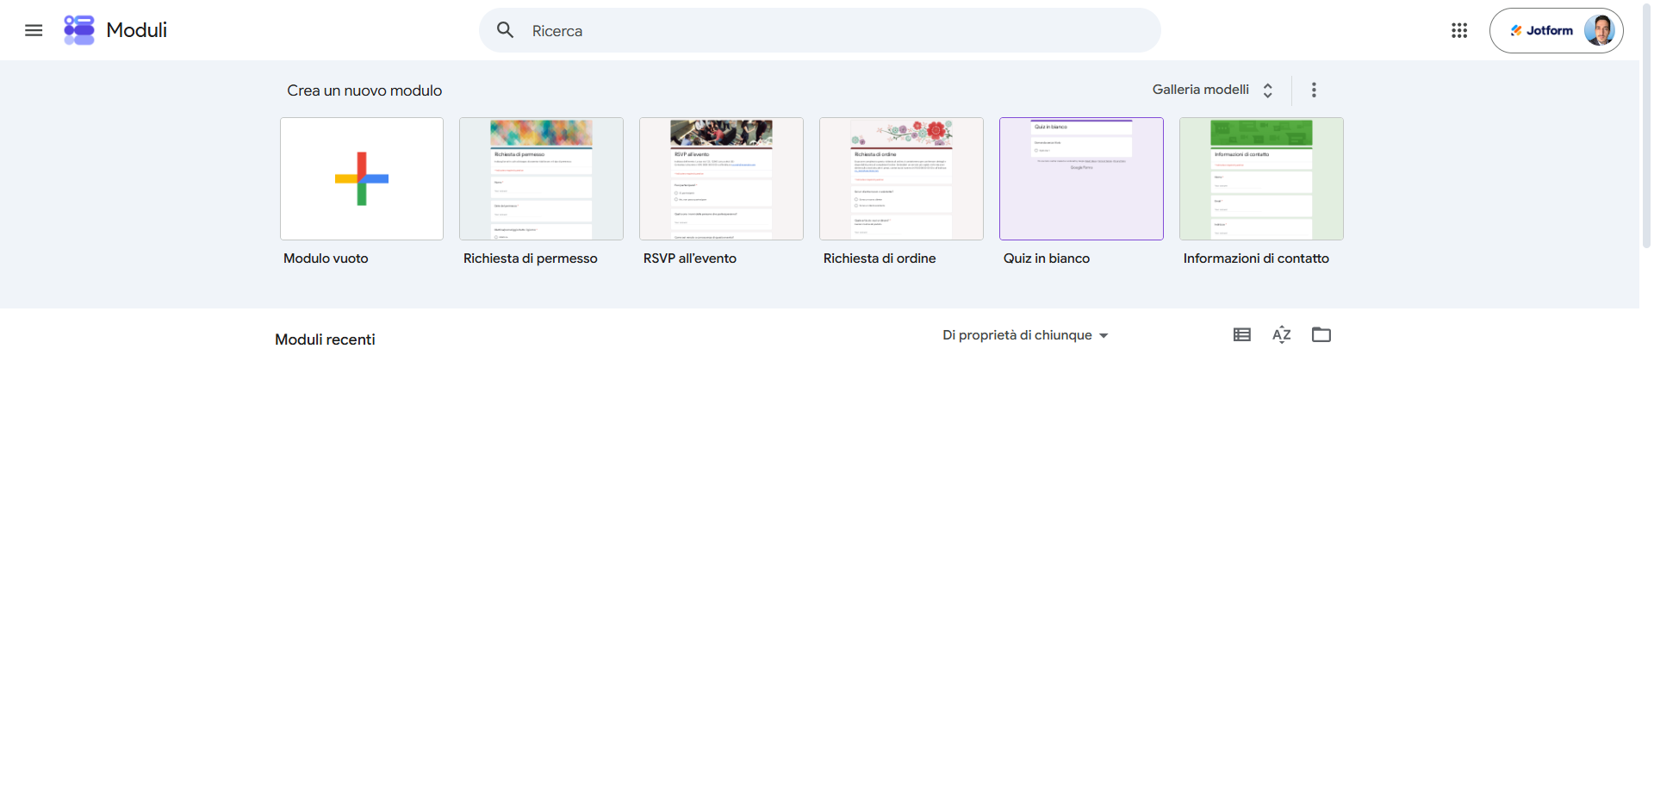Click the Crea un nuovo modulo heading

pos(364,90)
